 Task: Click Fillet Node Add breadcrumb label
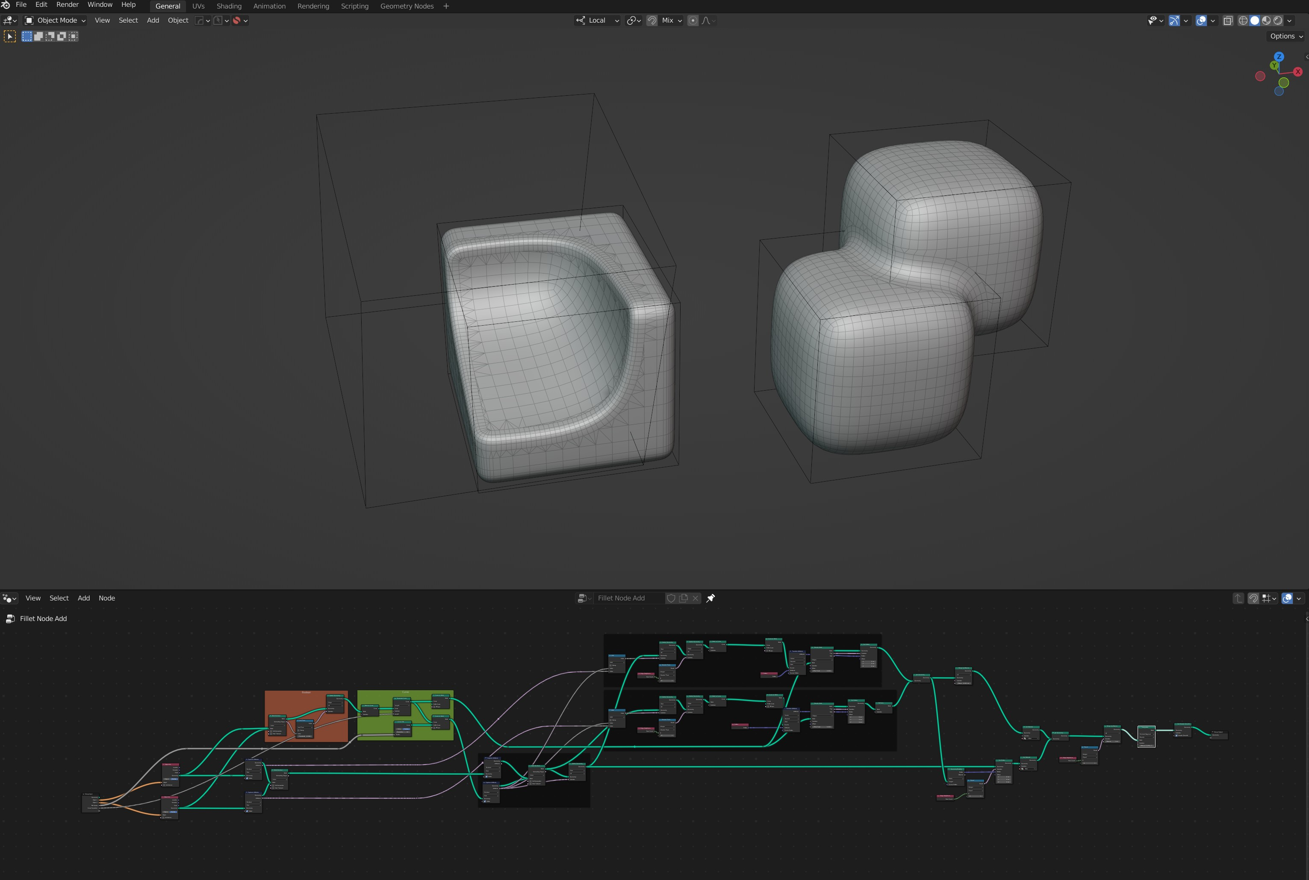point(43,618)
